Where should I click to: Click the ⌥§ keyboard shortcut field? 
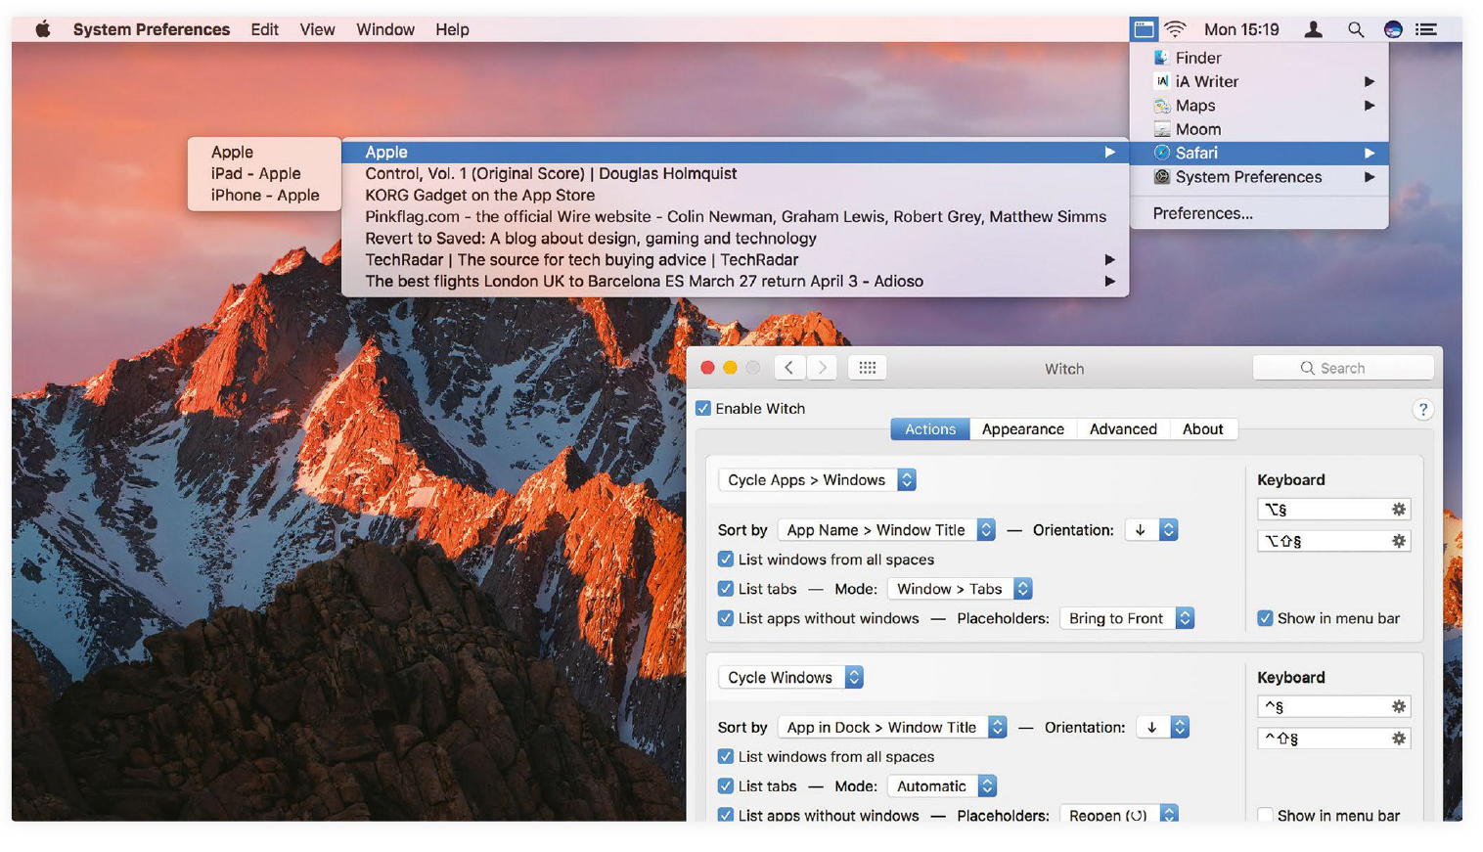1333,509
